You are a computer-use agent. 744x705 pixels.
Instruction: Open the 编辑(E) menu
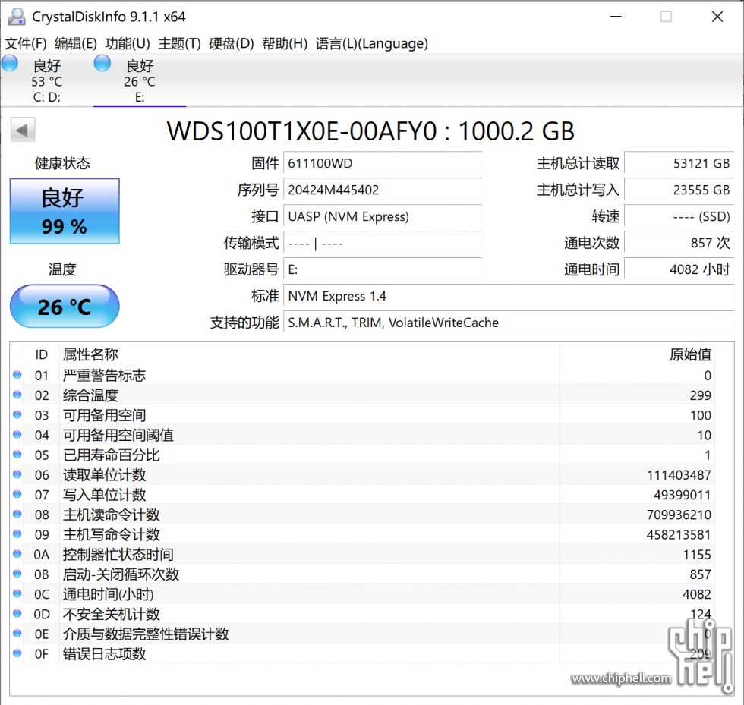(76, 44)
